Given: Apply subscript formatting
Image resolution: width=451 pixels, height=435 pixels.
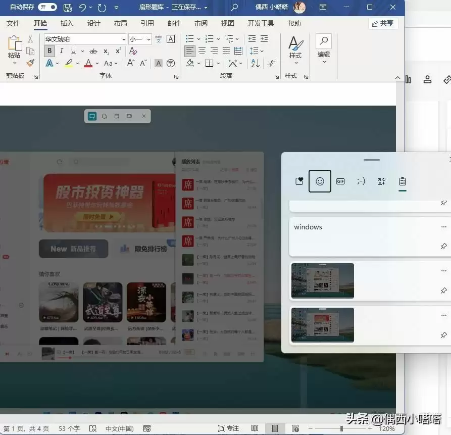Looking at the screenshot, I should click(x=106, y=51).
